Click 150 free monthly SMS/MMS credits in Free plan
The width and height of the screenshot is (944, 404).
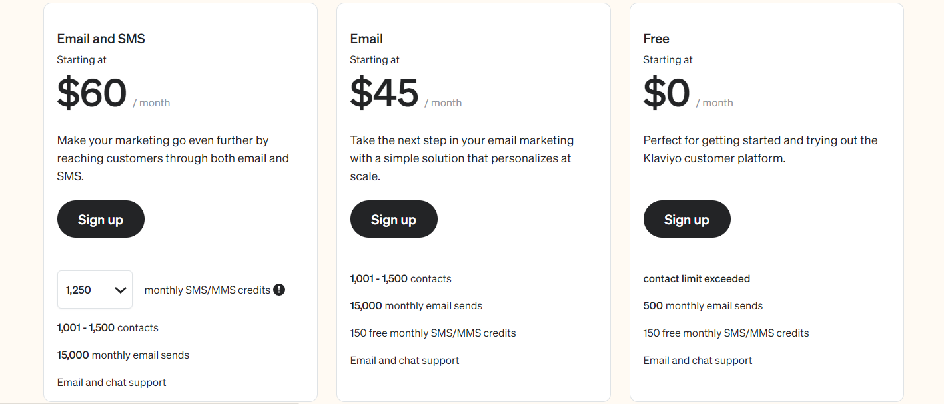(x=726, y=333)
